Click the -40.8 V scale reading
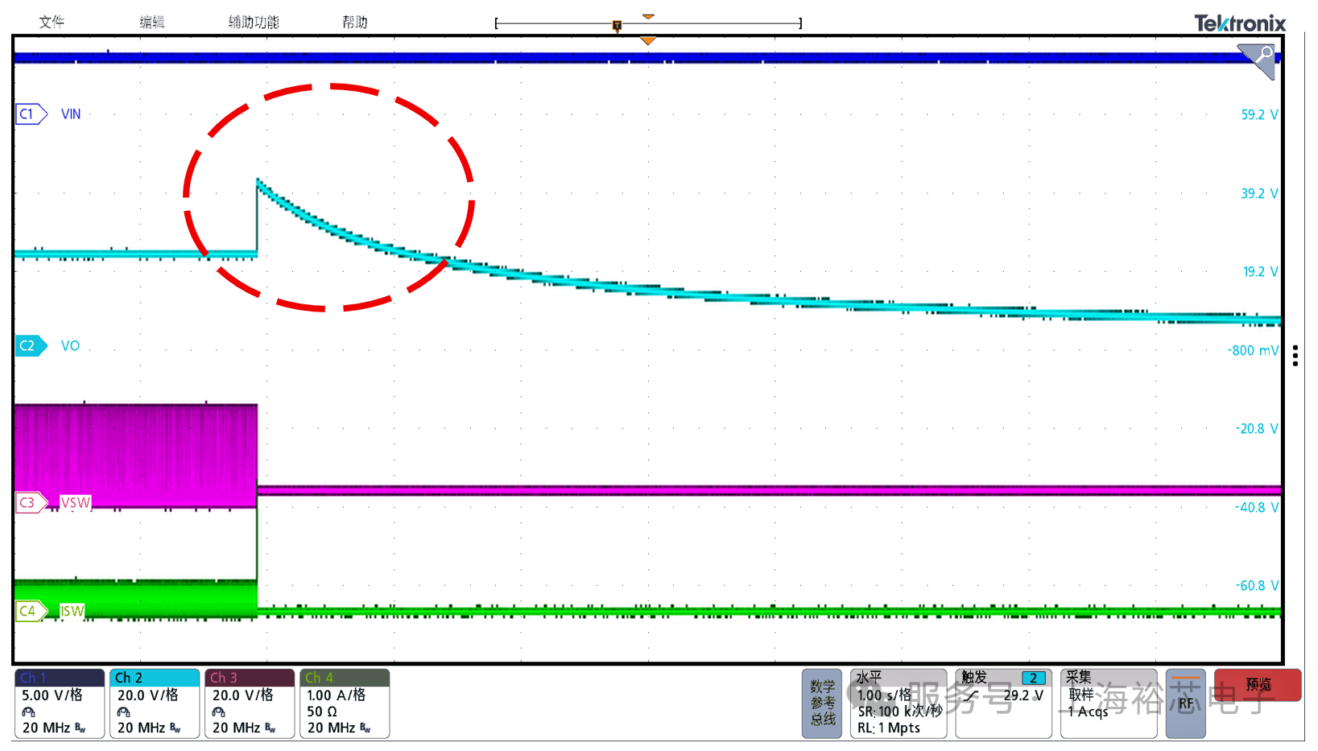This screenshot has height=751, width=1318. pyautogui.click(x=1257, y=508)
